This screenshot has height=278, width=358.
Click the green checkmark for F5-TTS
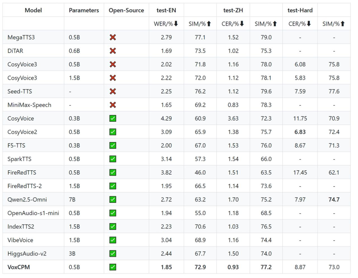[x=113, y=145]
